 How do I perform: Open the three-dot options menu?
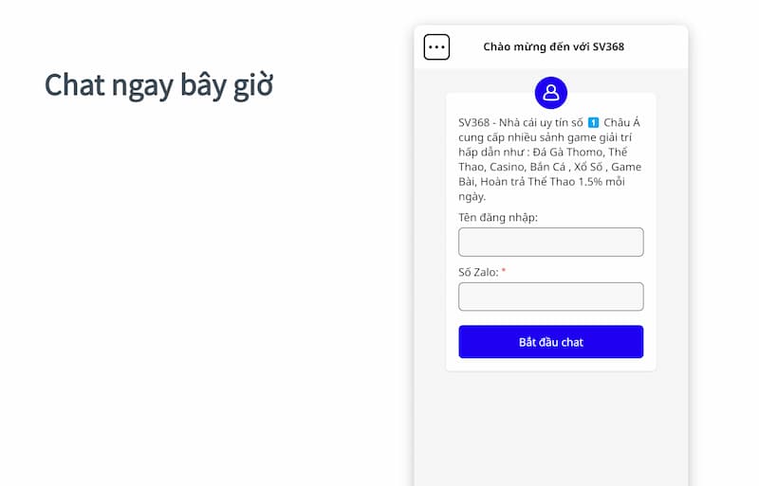[x=436, y=46]
